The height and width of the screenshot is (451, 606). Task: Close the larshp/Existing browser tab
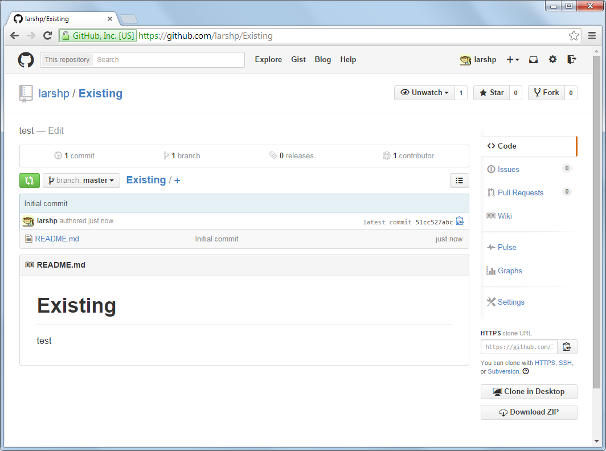[x=110, y=19]
